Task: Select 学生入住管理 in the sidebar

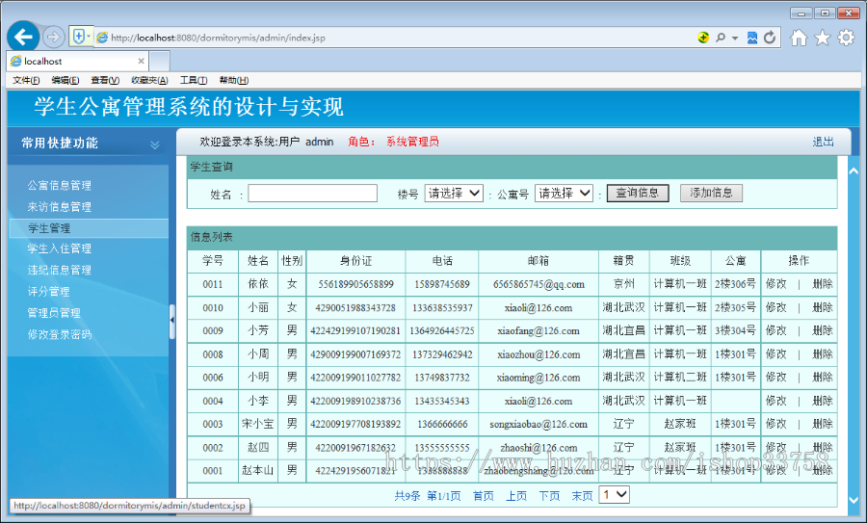Action: click(x=59, y=248)
